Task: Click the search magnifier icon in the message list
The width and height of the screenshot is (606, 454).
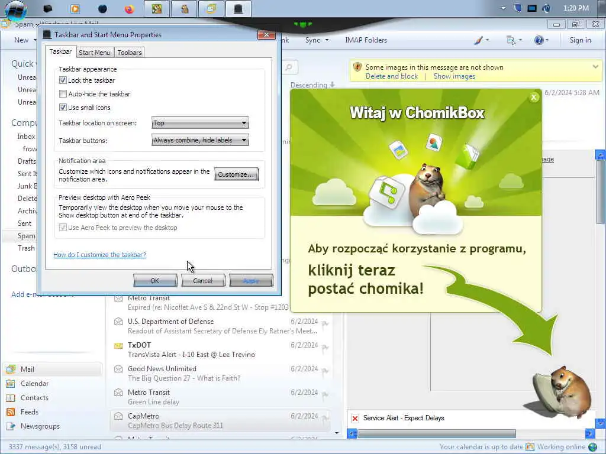Action: (289, 67)
